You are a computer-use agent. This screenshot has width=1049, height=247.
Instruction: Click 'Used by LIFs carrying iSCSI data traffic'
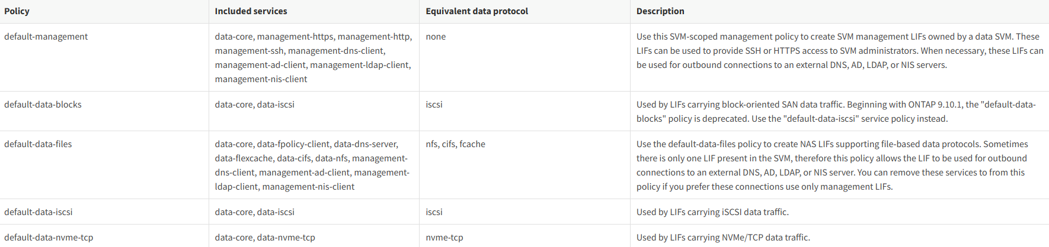click(712, 212)
